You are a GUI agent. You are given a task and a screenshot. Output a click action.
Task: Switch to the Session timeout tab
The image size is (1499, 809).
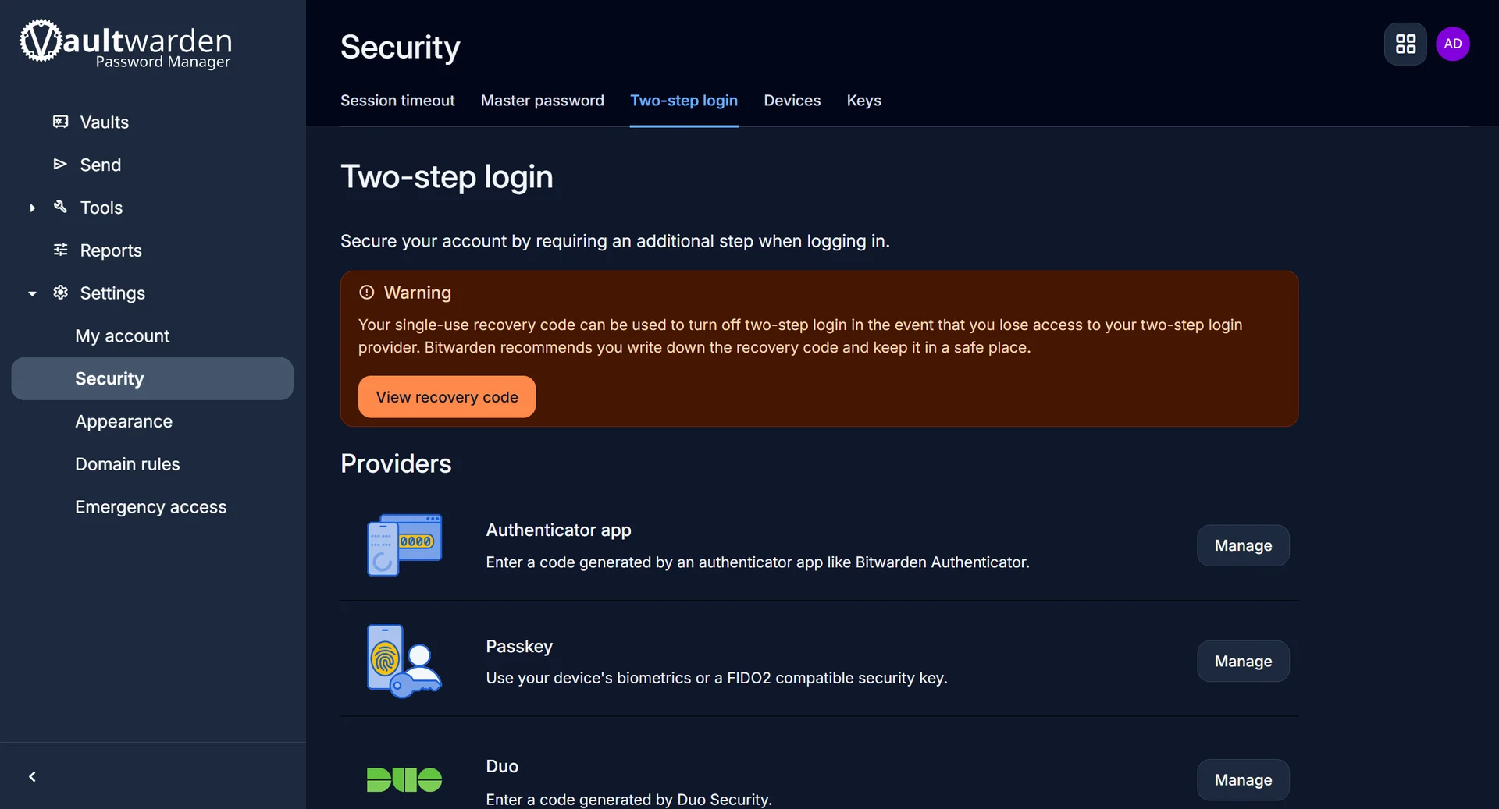(397, 101)
